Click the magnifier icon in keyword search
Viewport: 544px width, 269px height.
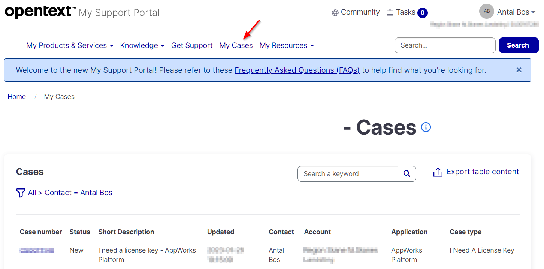[x=407, y=173]
